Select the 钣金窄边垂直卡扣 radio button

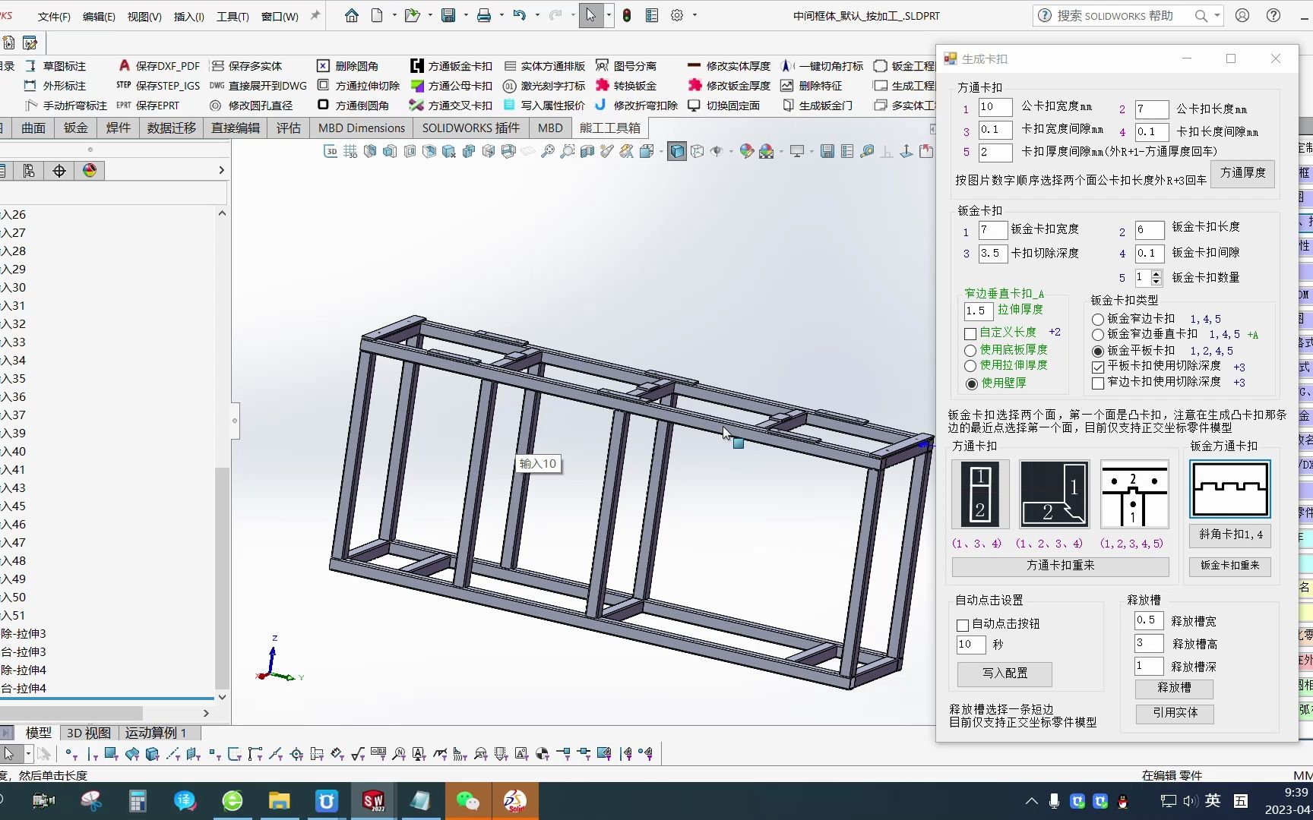1097,335
